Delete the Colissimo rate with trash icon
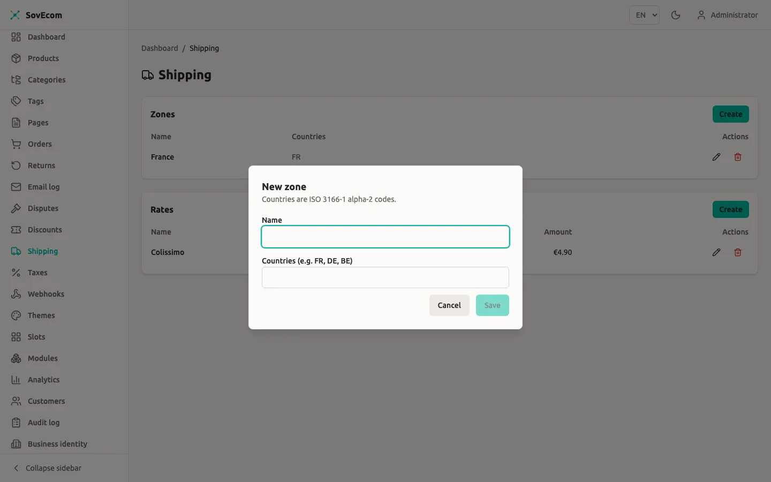Viewport: 771px width, 482px height. [738, 252]
